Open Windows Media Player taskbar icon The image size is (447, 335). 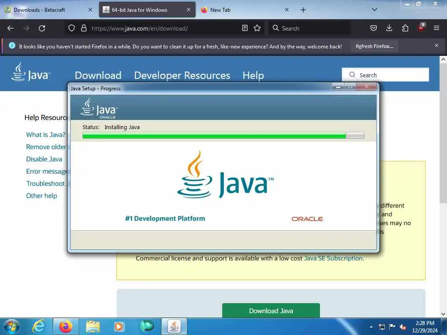tap(119, 327)
